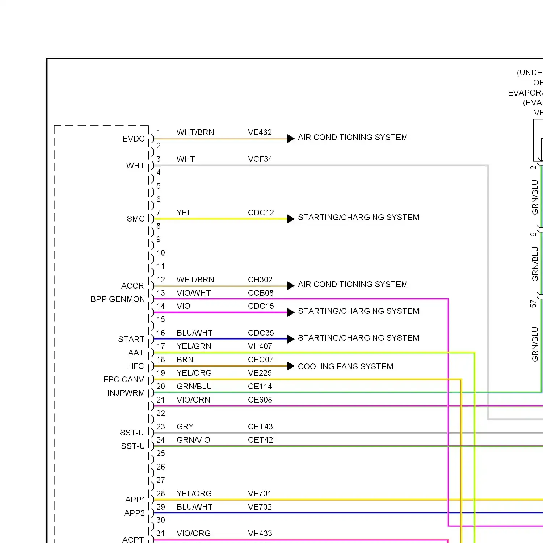
Task: Select the VH407 circuit code
Action: 260,346
